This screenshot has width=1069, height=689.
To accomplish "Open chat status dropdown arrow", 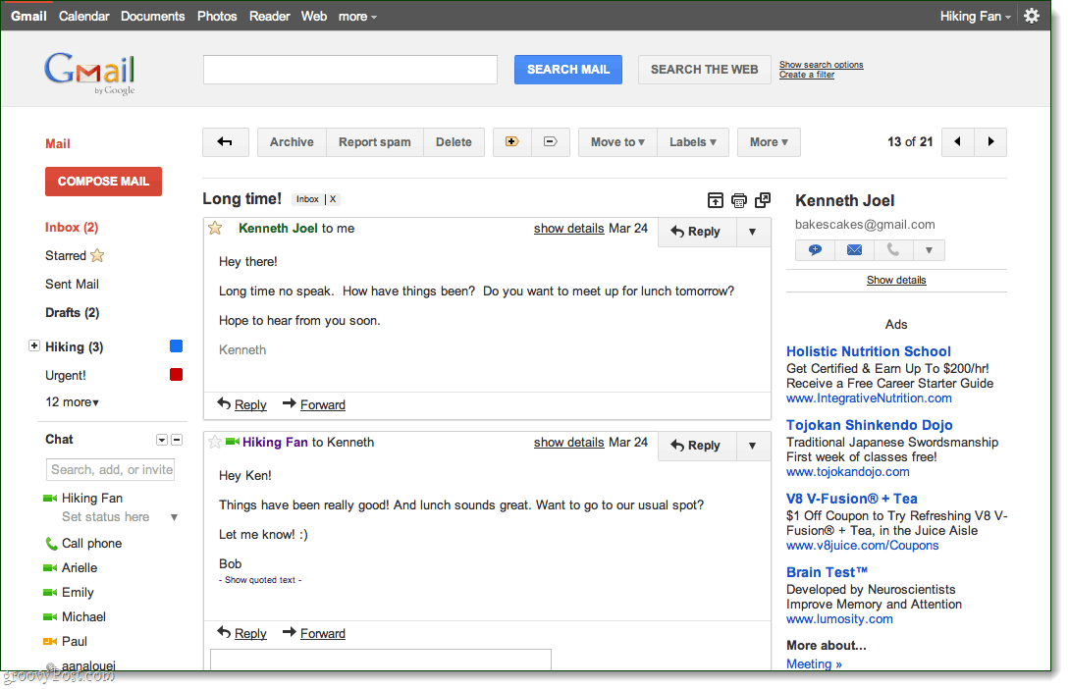I will [175, 517].
